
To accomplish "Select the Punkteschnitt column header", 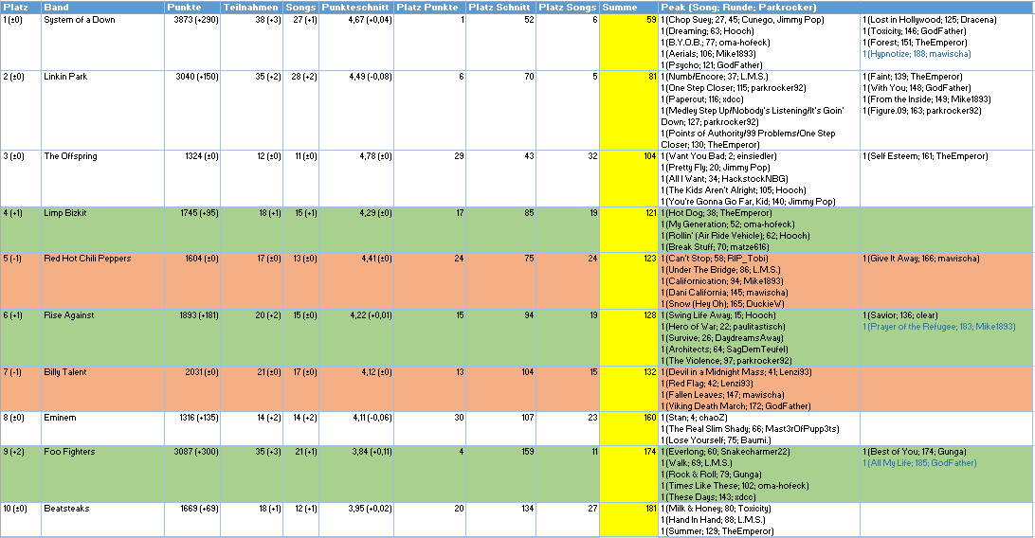I will [x=355, y=8].
